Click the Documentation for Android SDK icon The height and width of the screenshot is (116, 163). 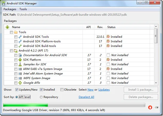tap(20, 55)
